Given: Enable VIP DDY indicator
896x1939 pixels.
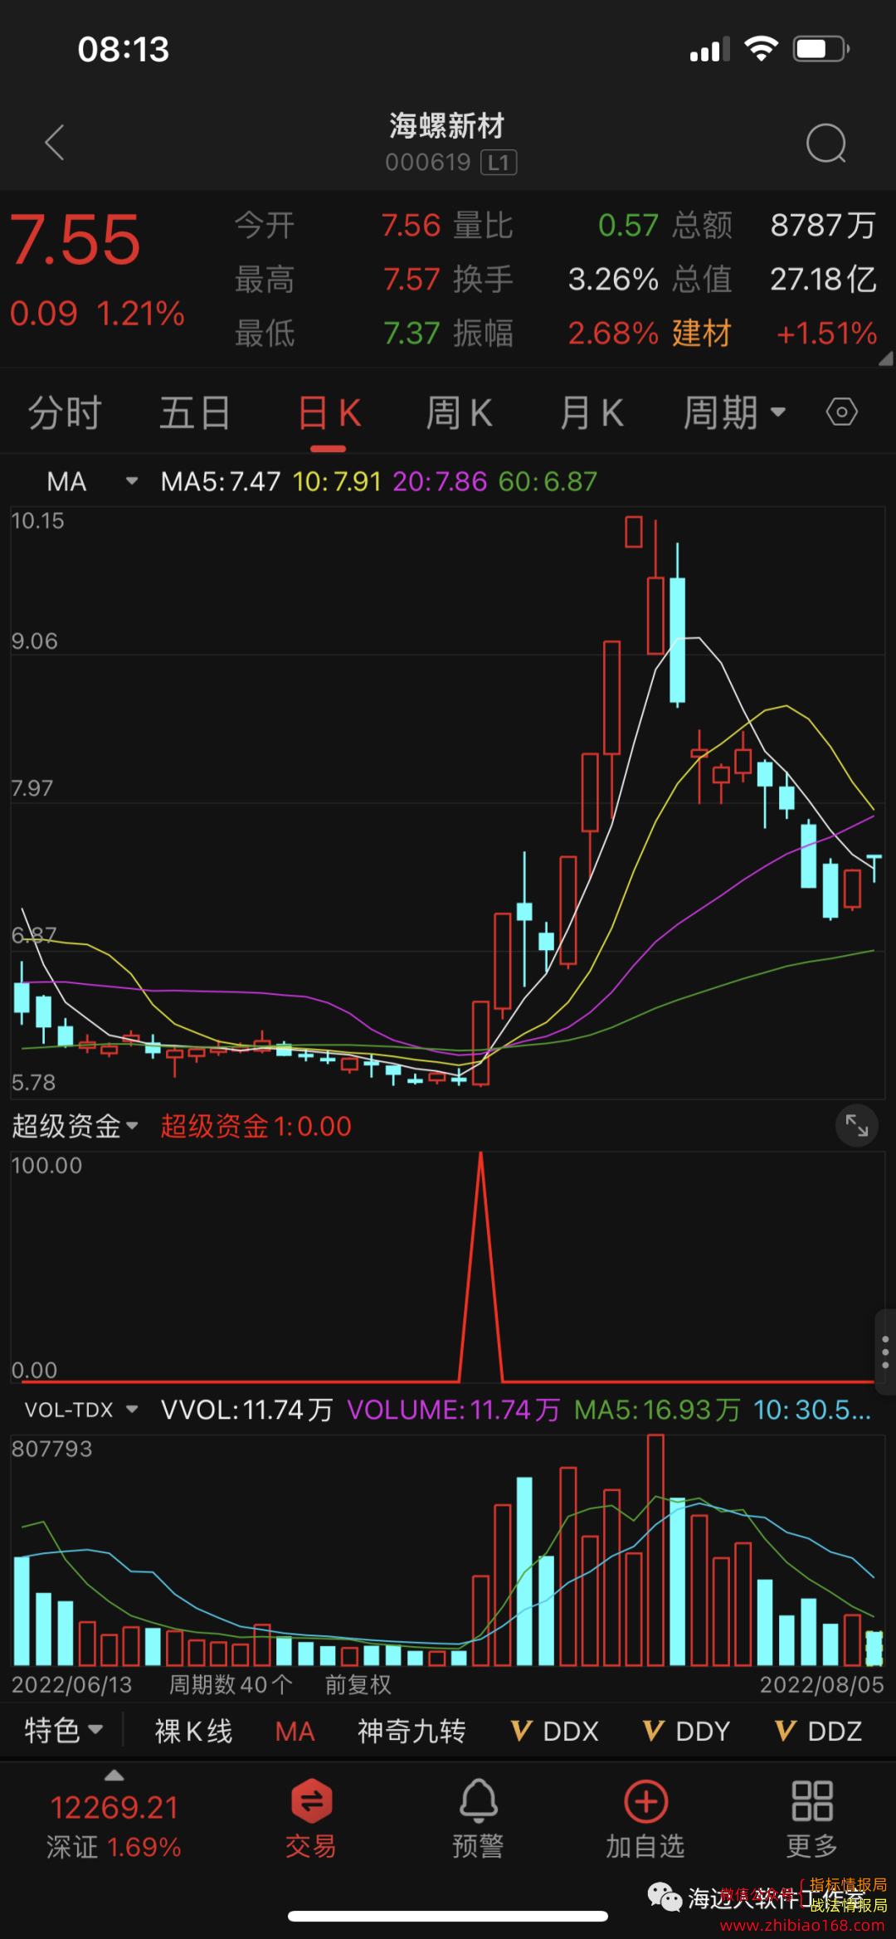Looking at the screenshot, I should 686,1731.
